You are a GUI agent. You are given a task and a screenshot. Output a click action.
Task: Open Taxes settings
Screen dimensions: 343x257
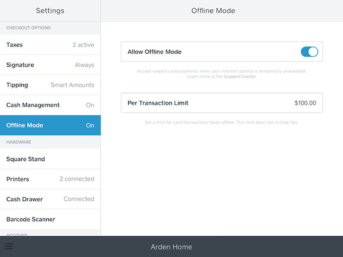tap(50, 45)
